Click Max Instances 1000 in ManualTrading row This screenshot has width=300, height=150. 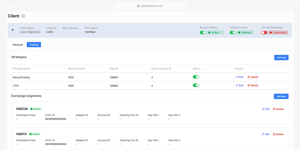point(71,77)
